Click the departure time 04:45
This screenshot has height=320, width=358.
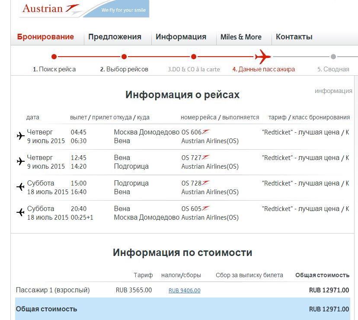(x=79, y=132)
